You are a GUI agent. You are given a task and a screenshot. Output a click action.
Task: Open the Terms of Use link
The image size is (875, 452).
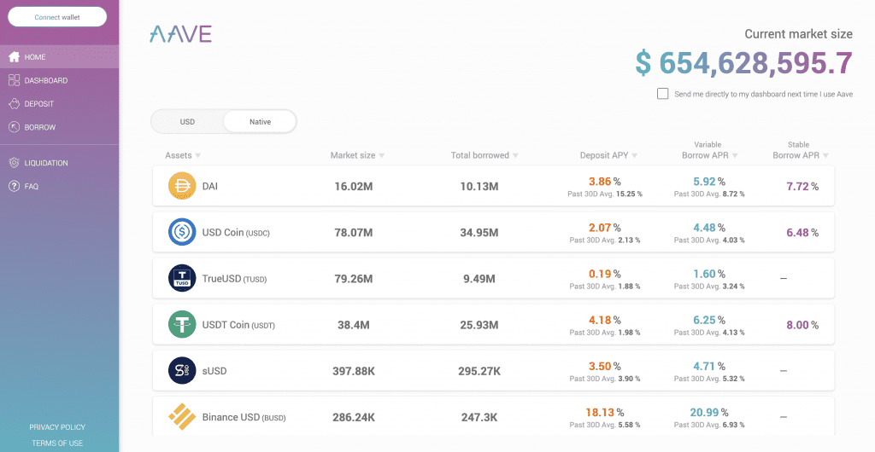(57, 443)
